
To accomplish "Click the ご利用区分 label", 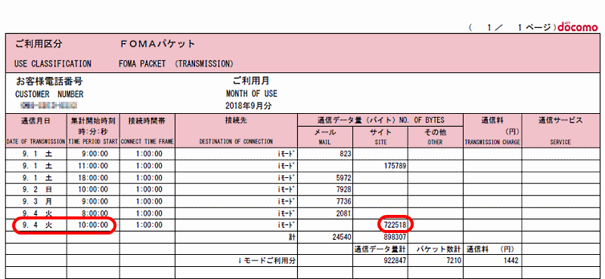I will point(39,44).
